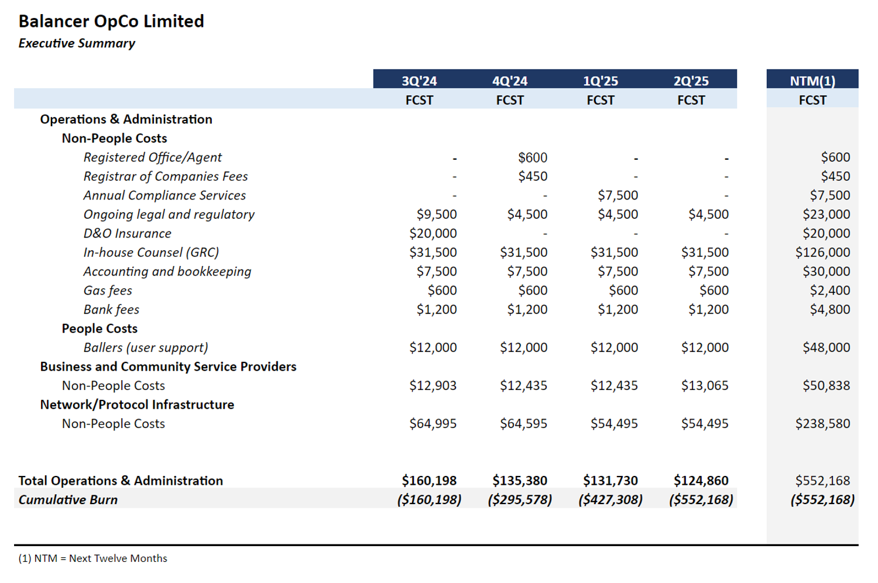Click the Total Operations & Administration label
The image size is (878, 583).
click(121, 481)
